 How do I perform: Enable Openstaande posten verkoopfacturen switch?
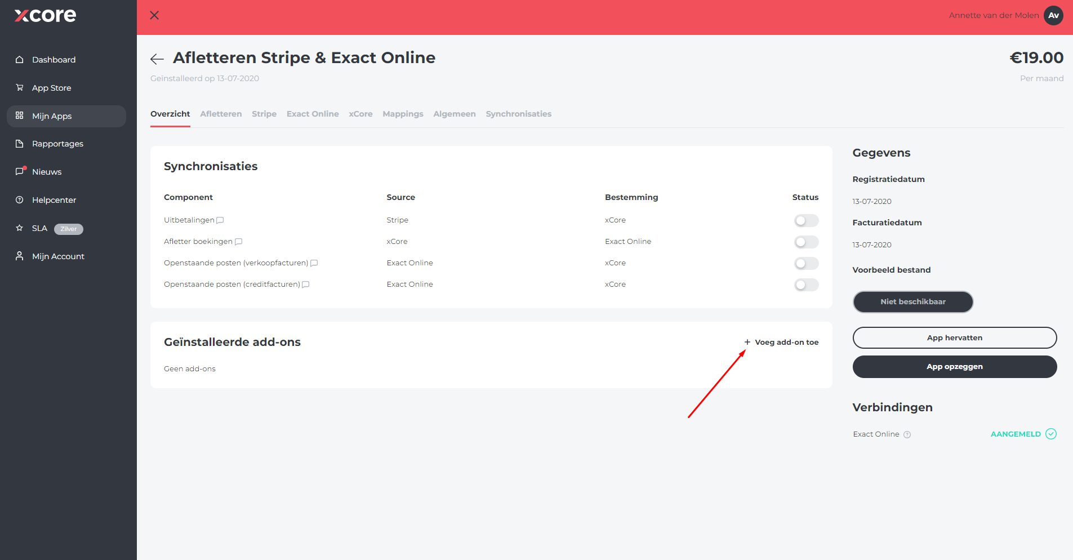[806, 263]
